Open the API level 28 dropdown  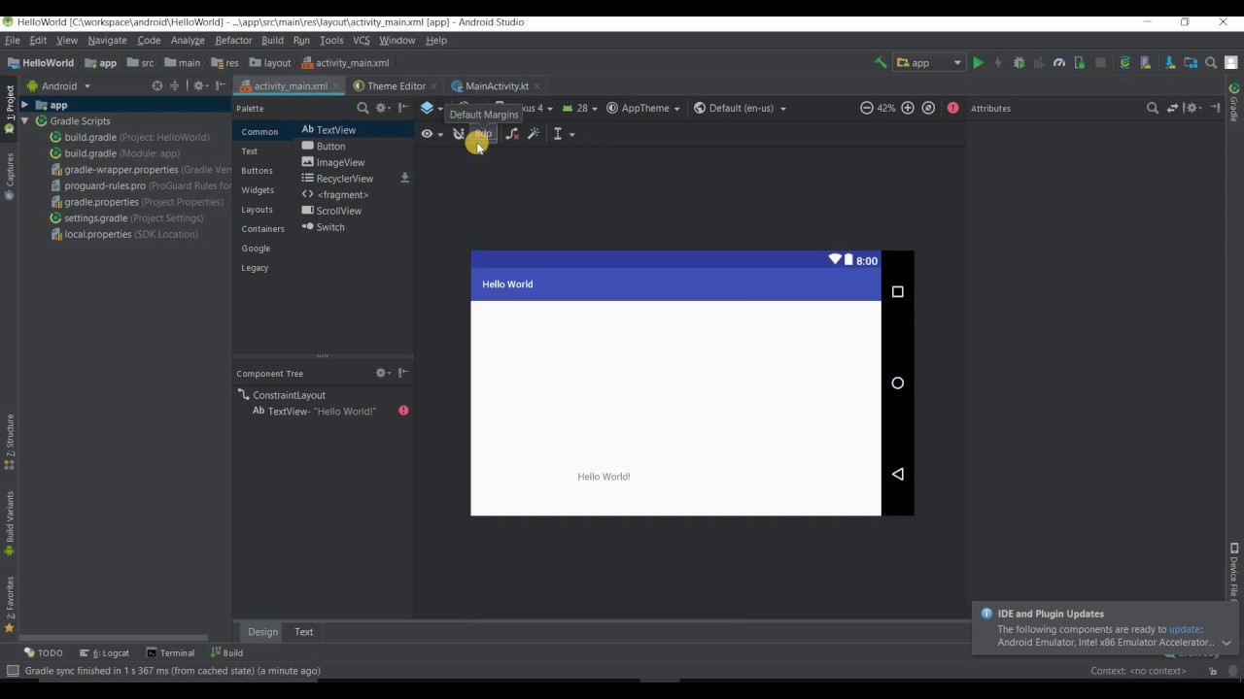[580, 108]
